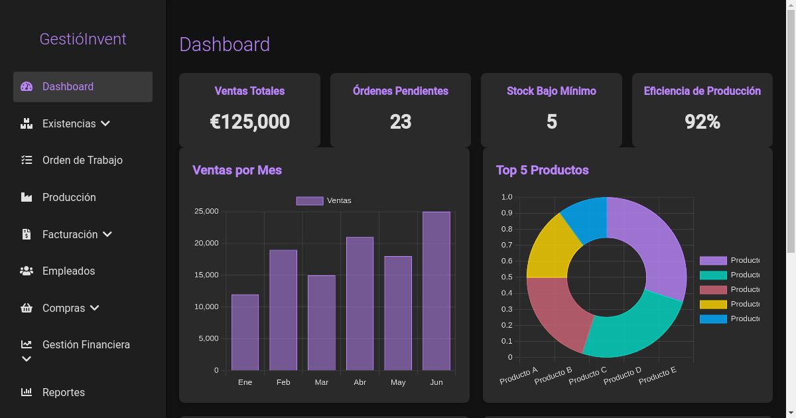Select the Orden de Trabajo list icon
This screenshot has width=796, height=418.
pyautogui.click(x=27, y=160)
